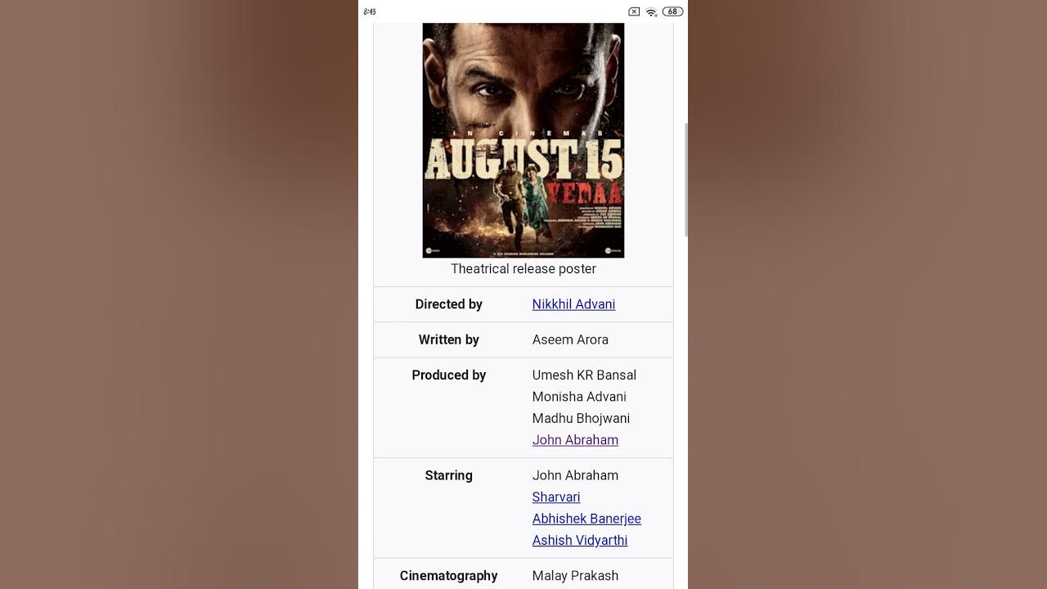This screenshot has height=589, width=1047.
Task: Tap the battery indicator icon
Action: pyautogui.click(x=672, y=11)
